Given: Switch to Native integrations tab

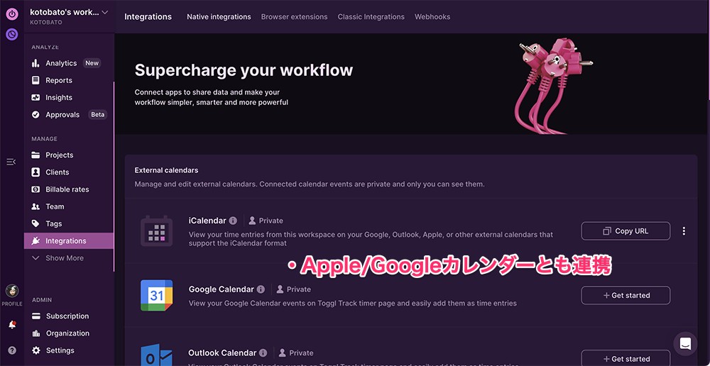Looking at the screenshot, I should 219,17.
